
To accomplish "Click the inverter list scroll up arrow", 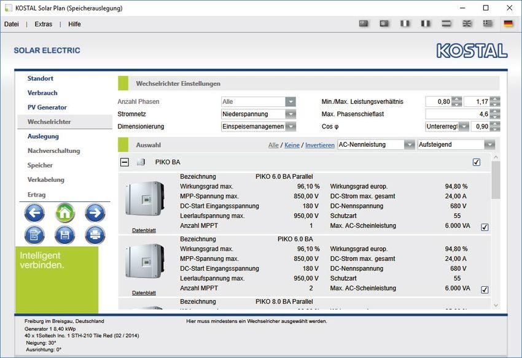I will pyautogui.click(x=496, y=157).
